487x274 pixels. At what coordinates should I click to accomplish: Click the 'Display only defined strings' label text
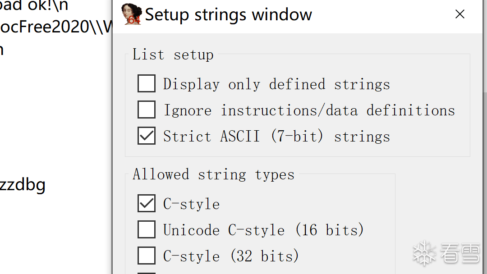276,84
